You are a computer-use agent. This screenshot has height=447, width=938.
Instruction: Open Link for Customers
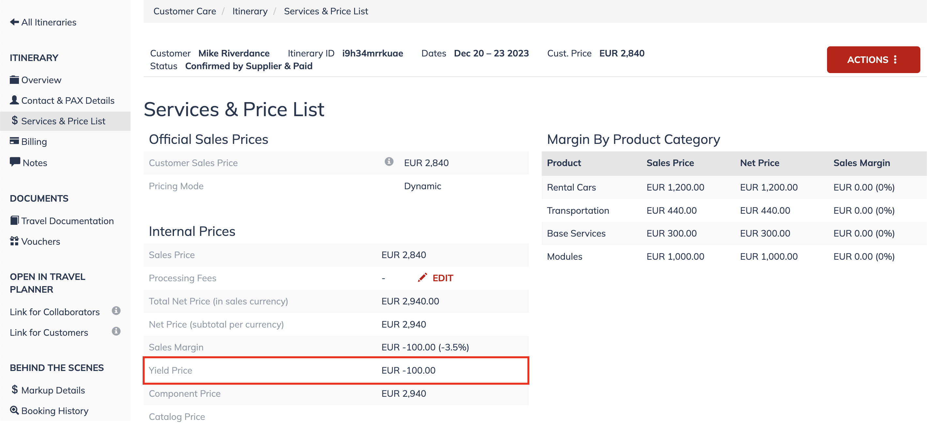pyautogui.click(x=49, y=333)
